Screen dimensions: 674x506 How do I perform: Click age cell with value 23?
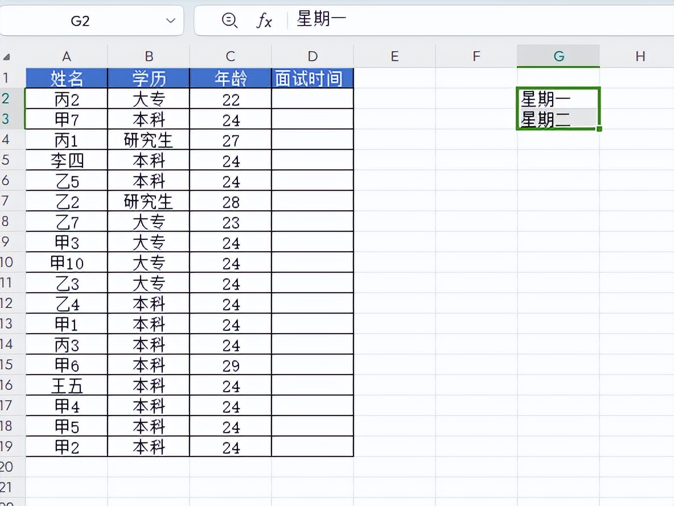[231, 222]
